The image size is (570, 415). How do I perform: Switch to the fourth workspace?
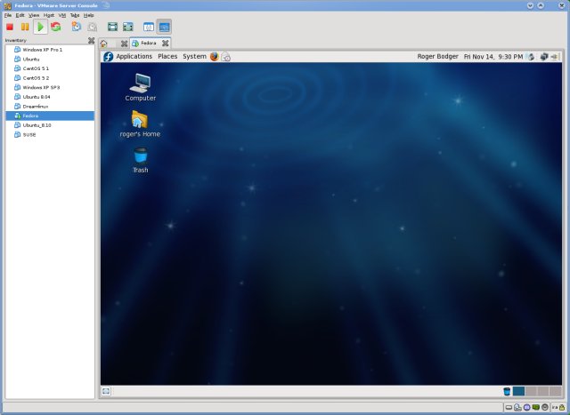click(556, 391)
